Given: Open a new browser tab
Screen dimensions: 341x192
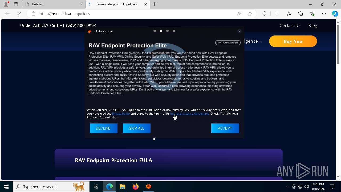Looking at the screenshot, I should tap(154, 4).
